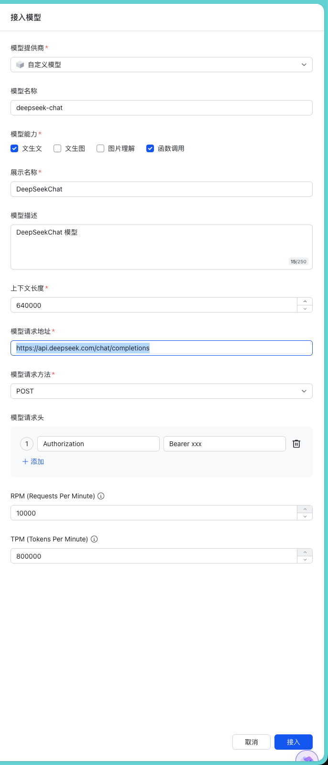Decrease the TPM value
328x765 pixels.
pyautogui.click(x=305, y=560)
